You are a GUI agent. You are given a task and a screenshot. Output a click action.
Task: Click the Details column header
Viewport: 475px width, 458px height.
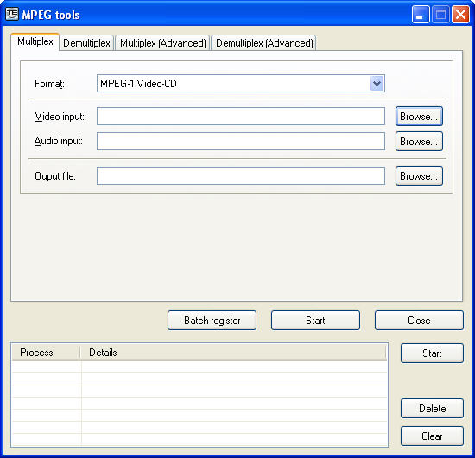[234, 353]
